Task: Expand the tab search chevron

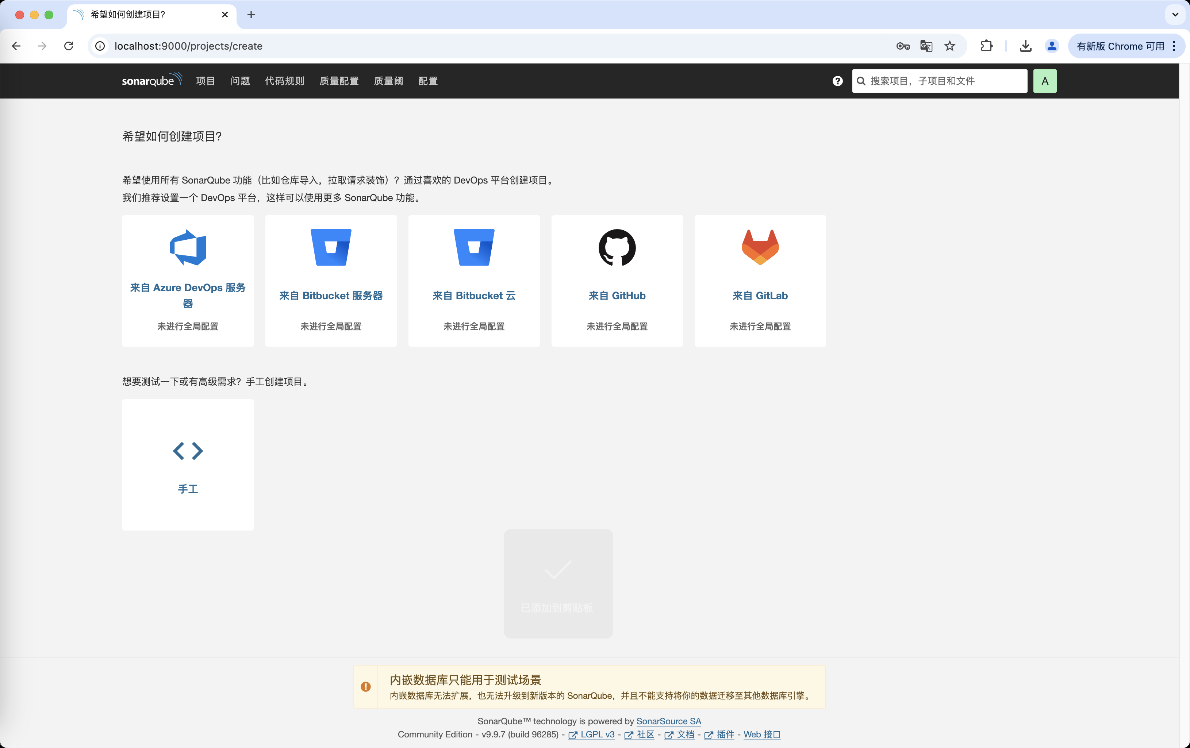Action: pos(1175,15)
